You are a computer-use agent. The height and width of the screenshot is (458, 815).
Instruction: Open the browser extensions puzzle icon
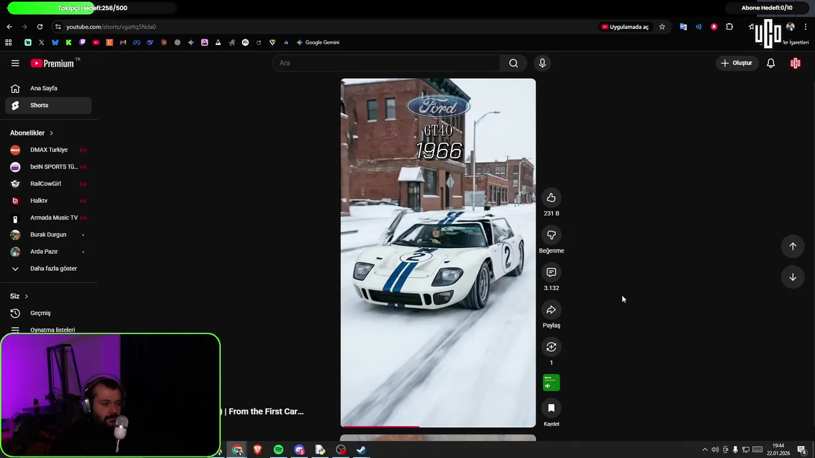730,27
